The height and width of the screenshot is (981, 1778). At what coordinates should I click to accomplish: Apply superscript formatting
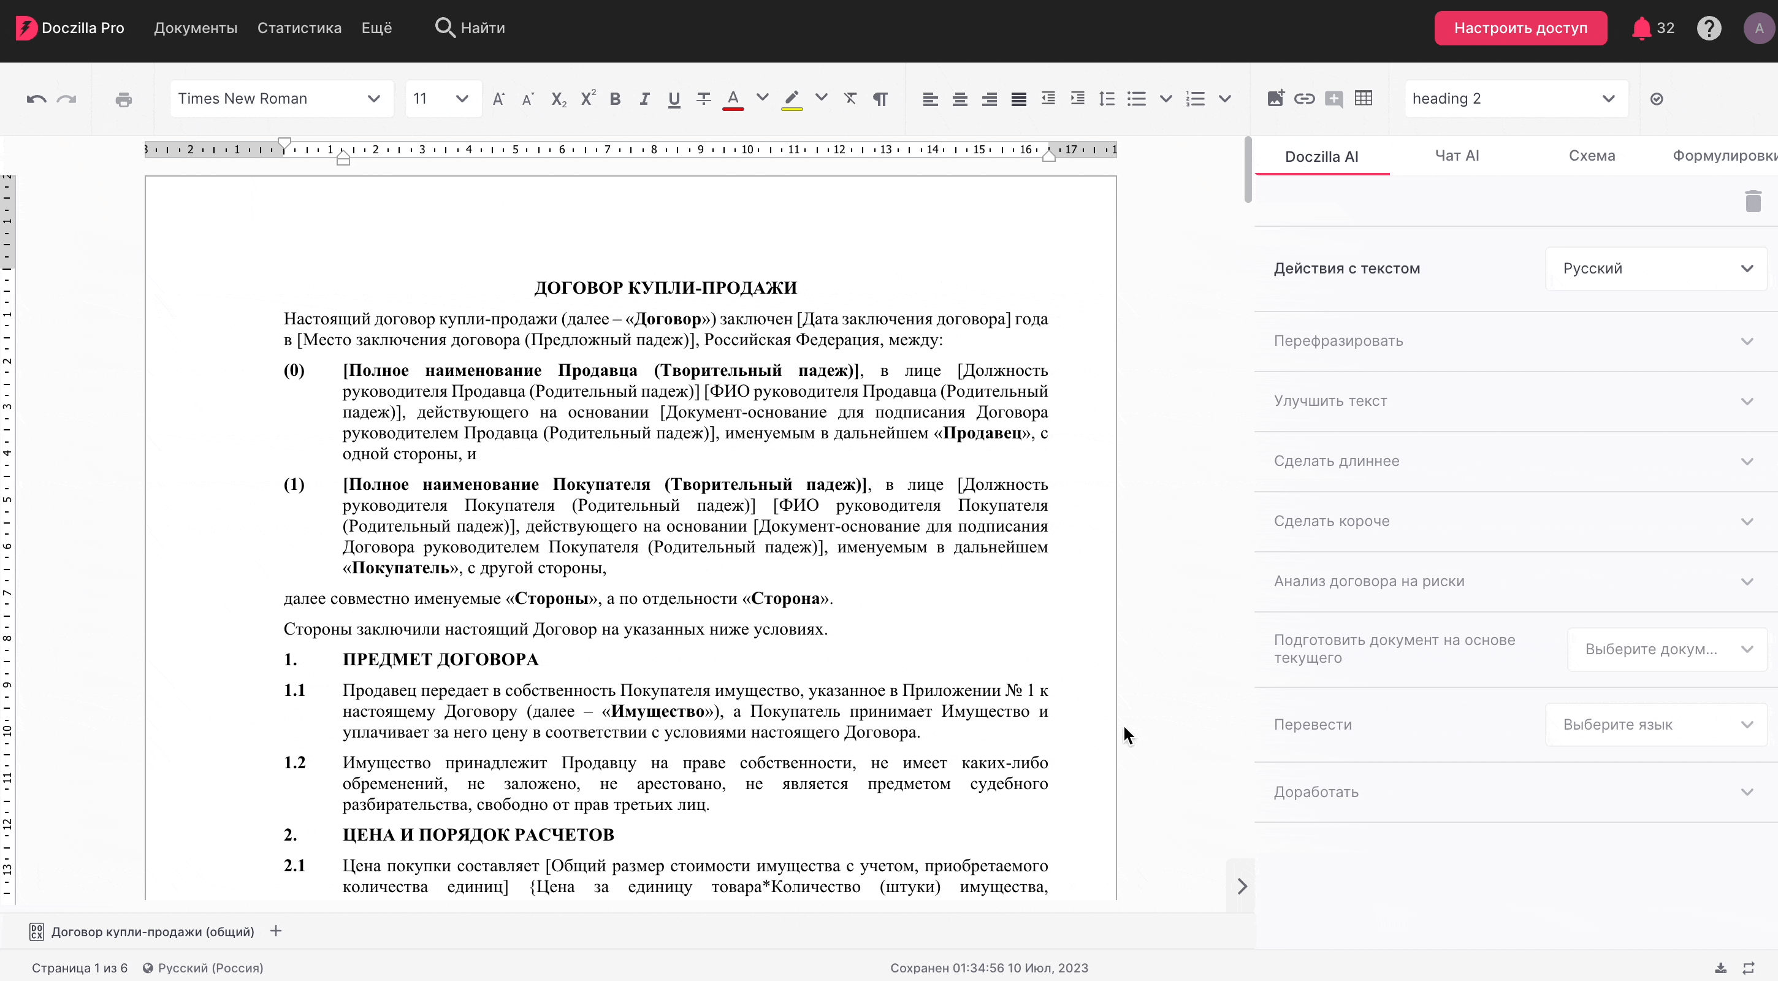(588, 99)
